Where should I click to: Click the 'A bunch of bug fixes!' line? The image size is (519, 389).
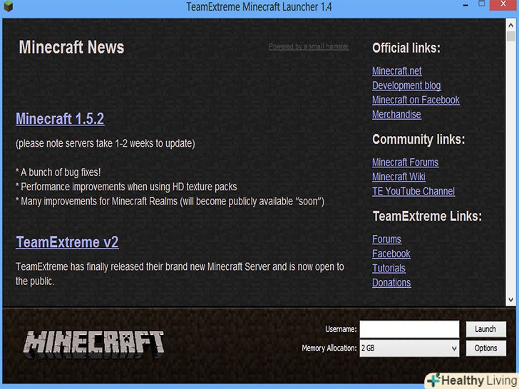click(x=58, y=172)
